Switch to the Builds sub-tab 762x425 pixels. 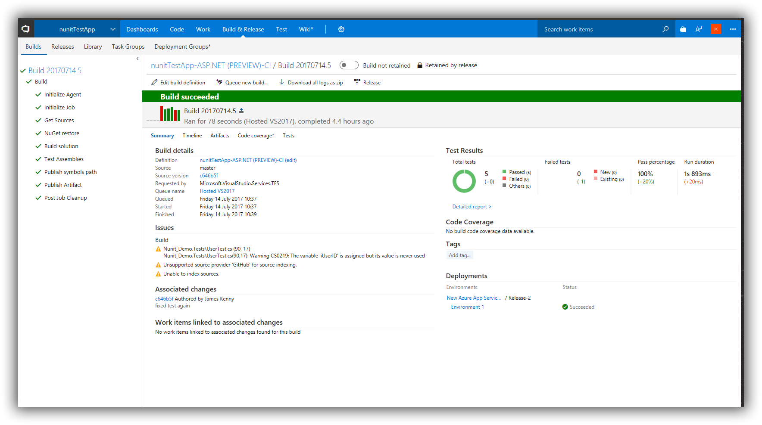click(x=34, y=47)
